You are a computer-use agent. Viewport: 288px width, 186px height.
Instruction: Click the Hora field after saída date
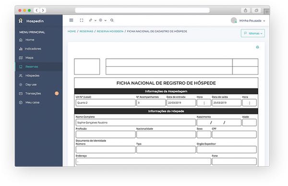249,103
